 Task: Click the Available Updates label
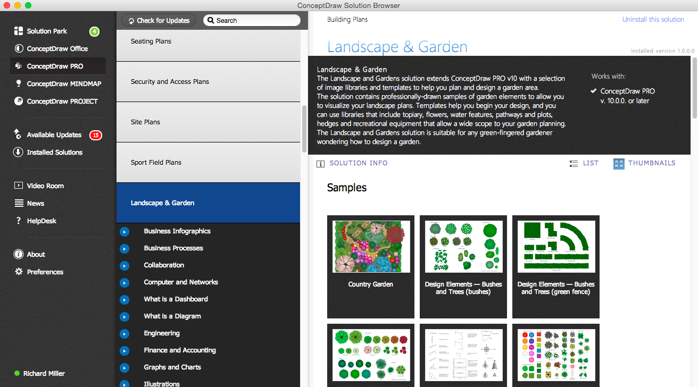[54, 135]
